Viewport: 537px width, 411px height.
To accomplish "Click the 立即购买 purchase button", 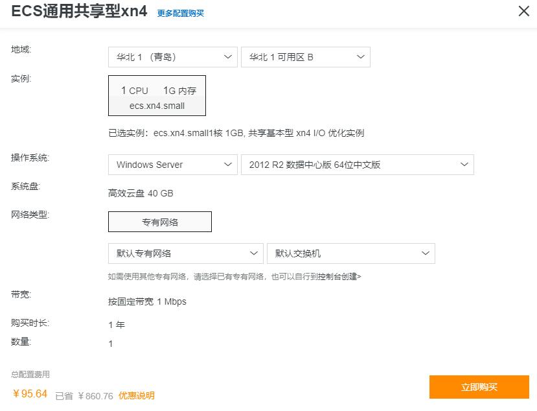I will 480,387.
